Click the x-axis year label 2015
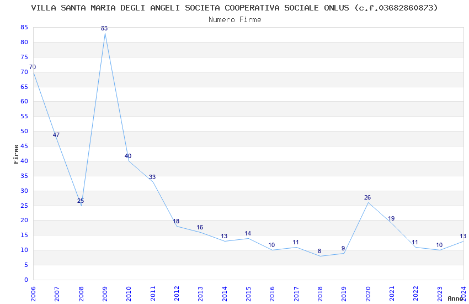Image resolution: width=469 pixels, height=304 pixels. tap(248, 293)
